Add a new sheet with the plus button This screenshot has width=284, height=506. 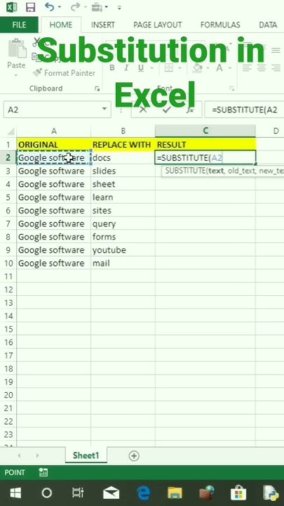click(134, 455)
